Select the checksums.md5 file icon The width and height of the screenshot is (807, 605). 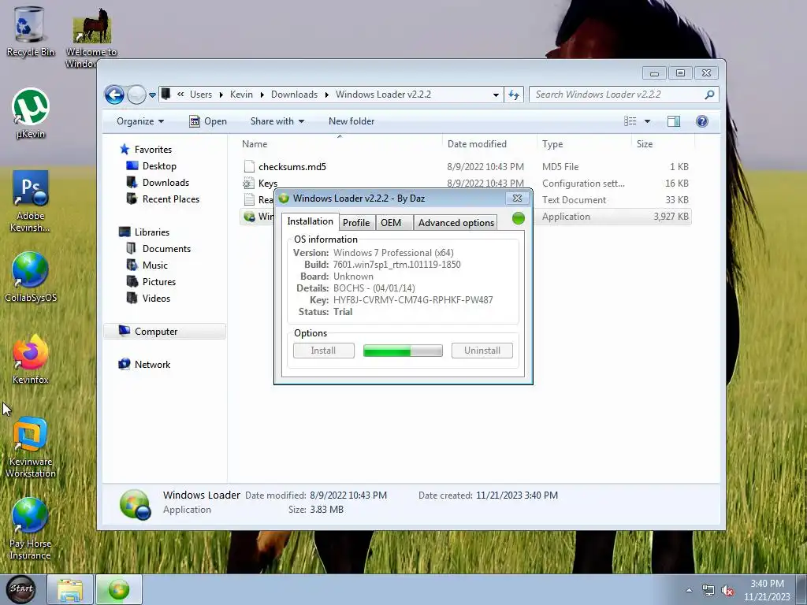pyautogui.click(x=249, y=167)
